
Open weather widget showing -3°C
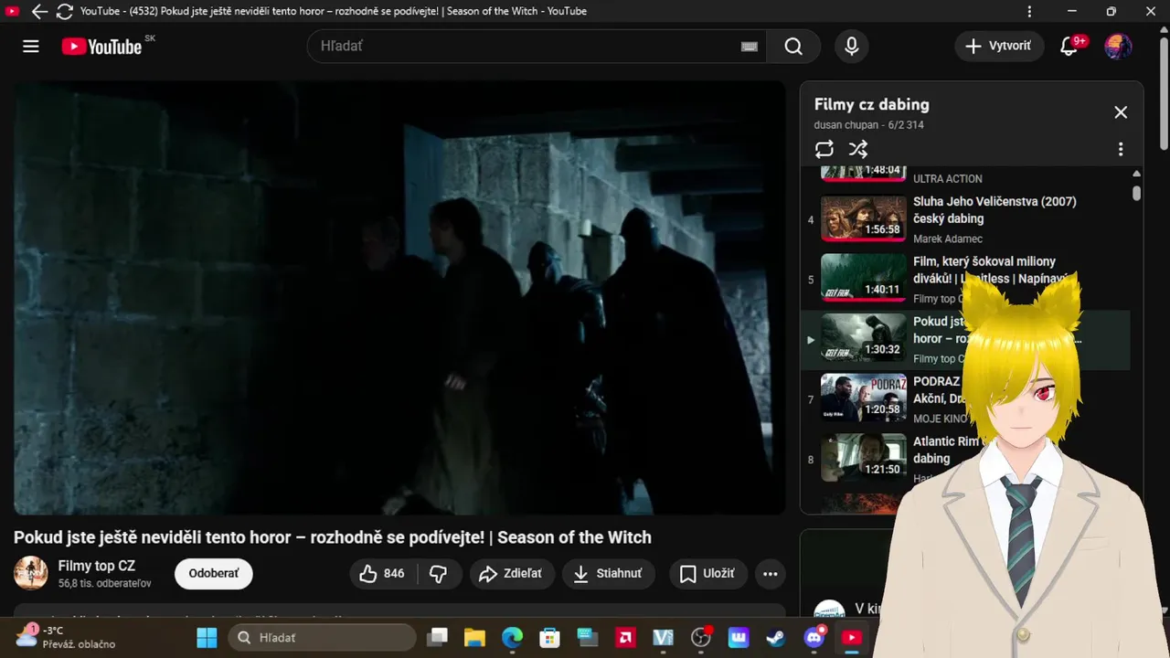click(66, 637)
